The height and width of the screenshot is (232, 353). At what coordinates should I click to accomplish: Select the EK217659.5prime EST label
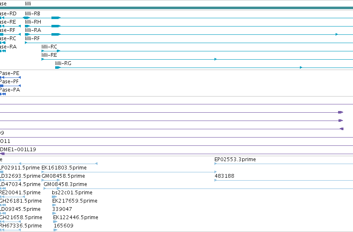click(75, 201)
